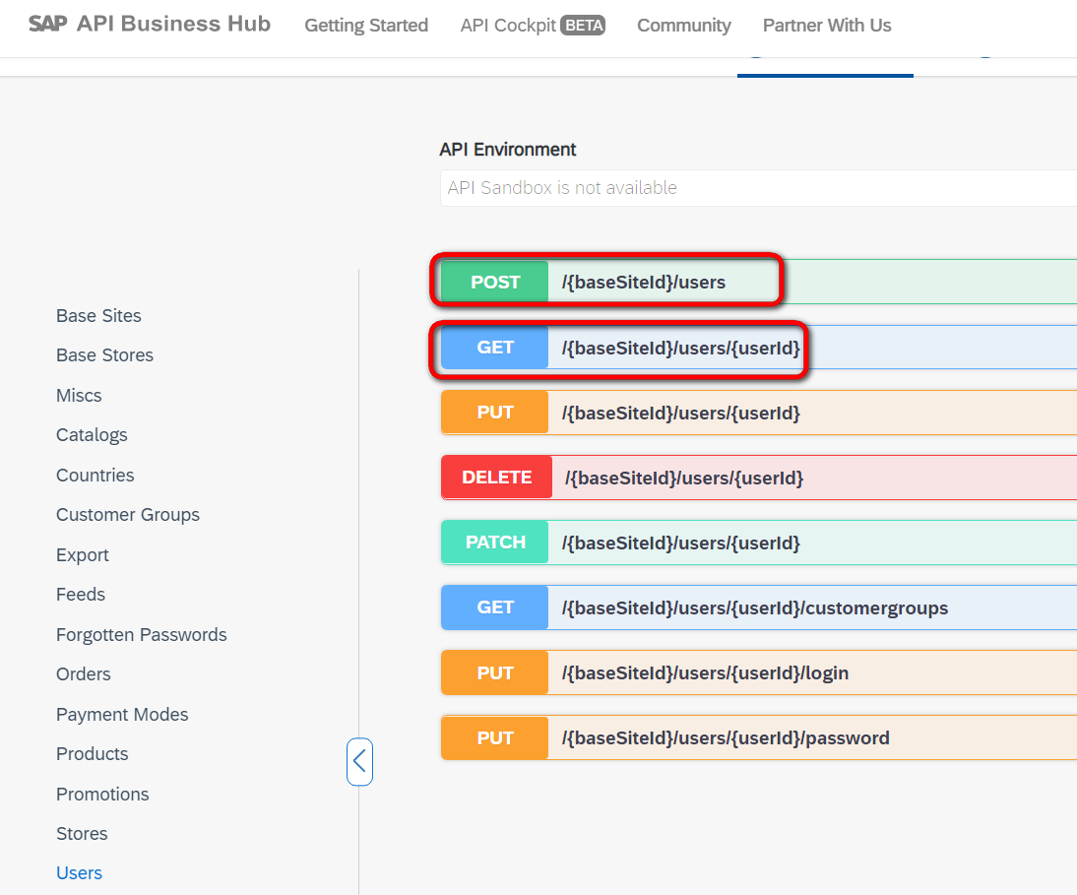This screenshot has width=1077, height=895.
Task: Select Base Stores in the sidebar
Action: click(104, 355)
